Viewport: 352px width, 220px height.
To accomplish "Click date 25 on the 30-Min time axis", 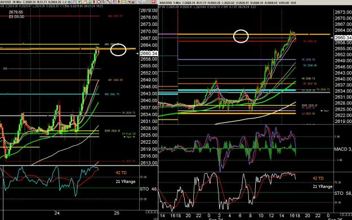I will (x=117, y=213).
